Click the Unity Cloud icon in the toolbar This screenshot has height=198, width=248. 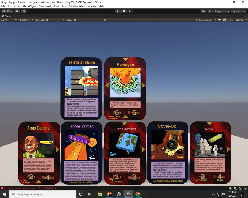(17, 11)
